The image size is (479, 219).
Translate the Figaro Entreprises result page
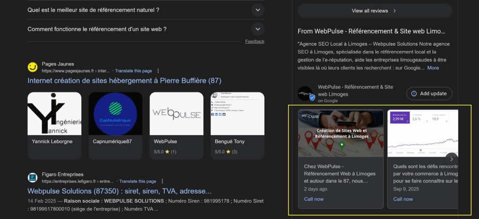point(138,181)
